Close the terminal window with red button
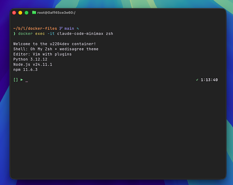Image resolution: width=233 pixels, height=185 pixels. click(14, 13)
